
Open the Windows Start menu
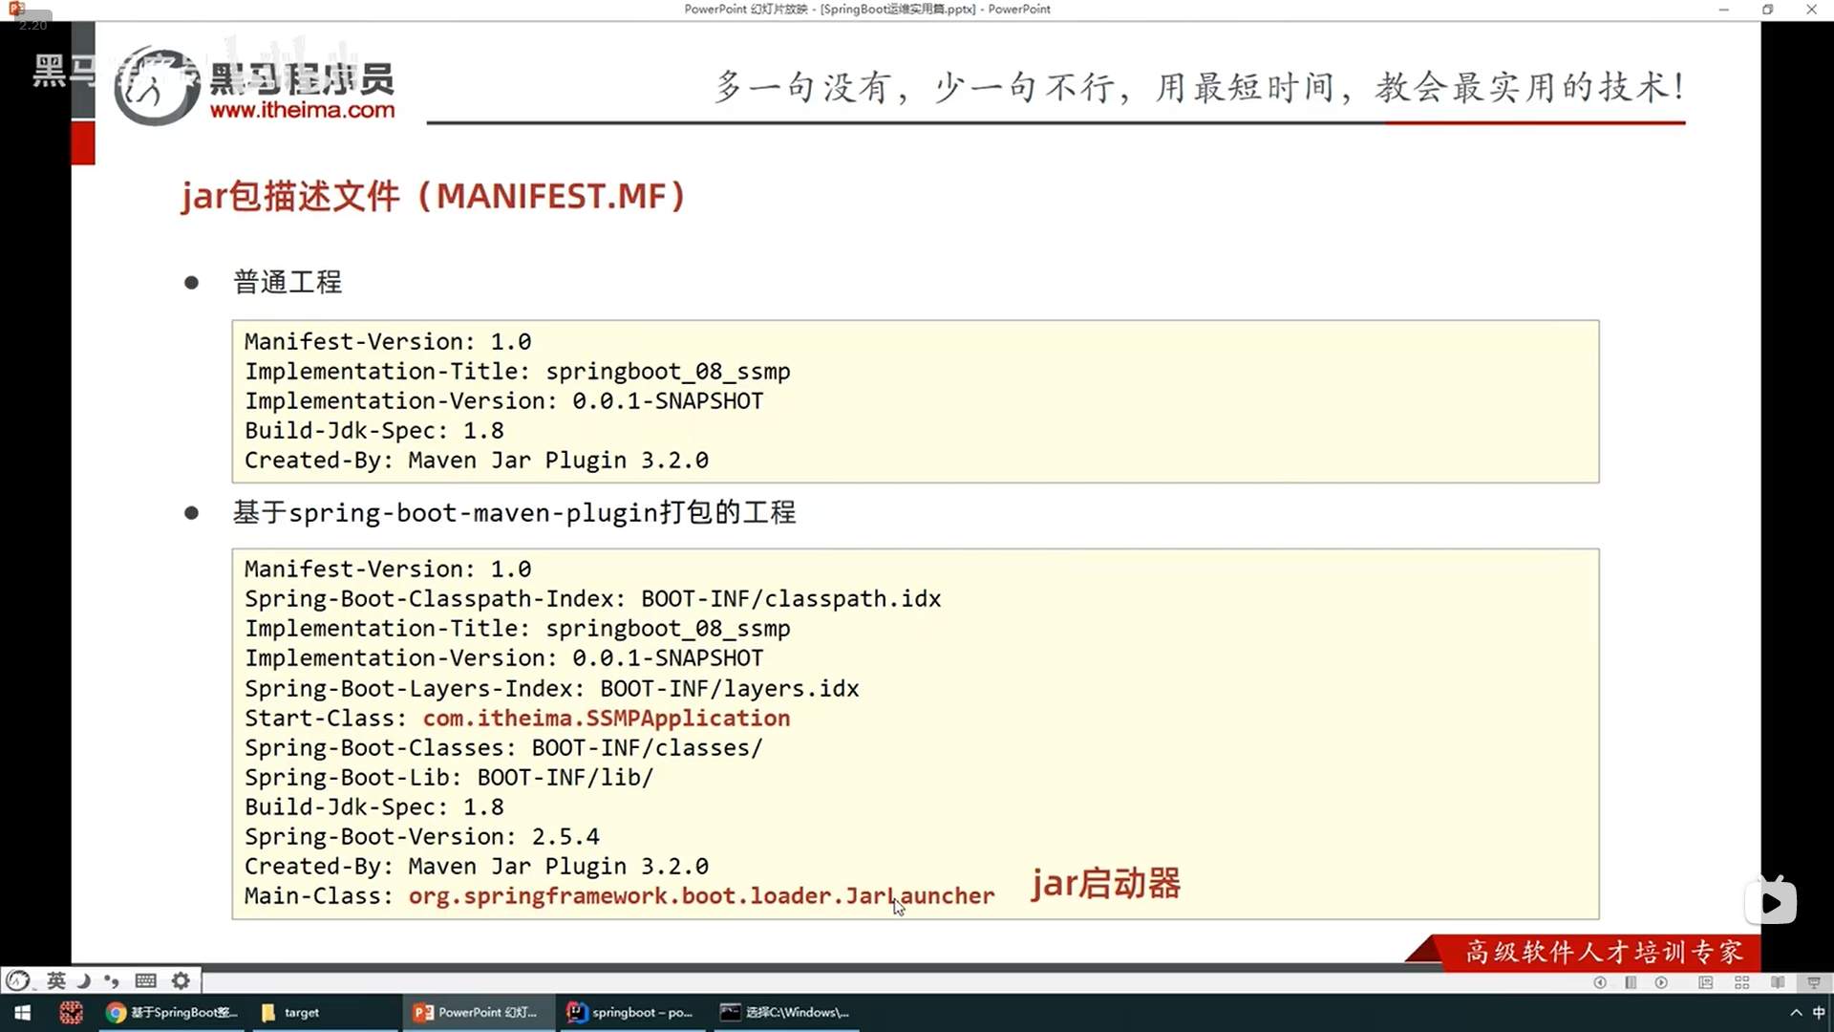[23, 1013]
